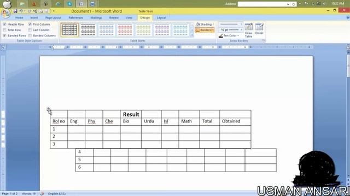Switch to the Mailings tab
The height and width of the screenshot is (196, 350).
(96, 17)
